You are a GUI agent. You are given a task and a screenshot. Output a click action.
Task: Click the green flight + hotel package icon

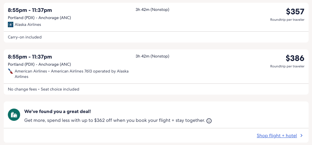[x=14, y=115]
